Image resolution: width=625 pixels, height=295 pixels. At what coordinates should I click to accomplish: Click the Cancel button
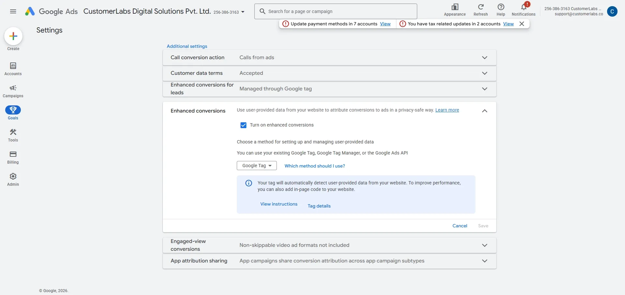(x=460, y=226)
